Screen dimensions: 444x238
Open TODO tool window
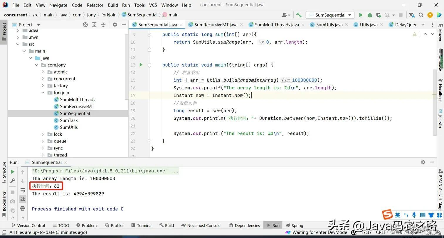click(61, 225)
